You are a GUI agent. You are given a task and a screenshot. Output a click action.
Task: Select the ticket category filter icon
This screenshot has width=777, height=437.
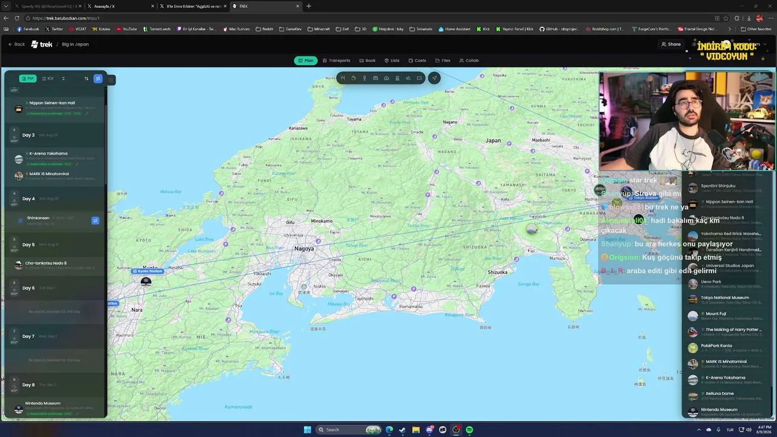419,78
